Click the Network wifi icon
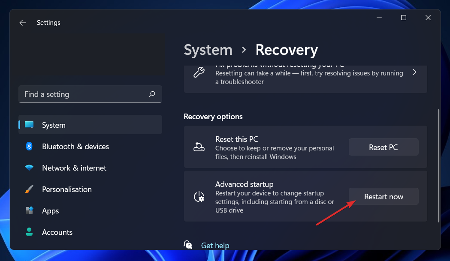Image resolution: width=450 pixels, height=261 pixels. pyautogui.click(x=29, y=168)
